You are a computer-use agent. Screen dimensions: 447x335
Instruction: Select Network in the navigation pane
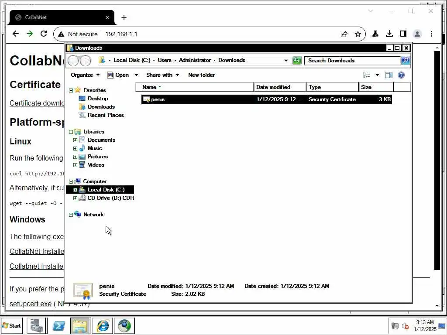point(93,215)
